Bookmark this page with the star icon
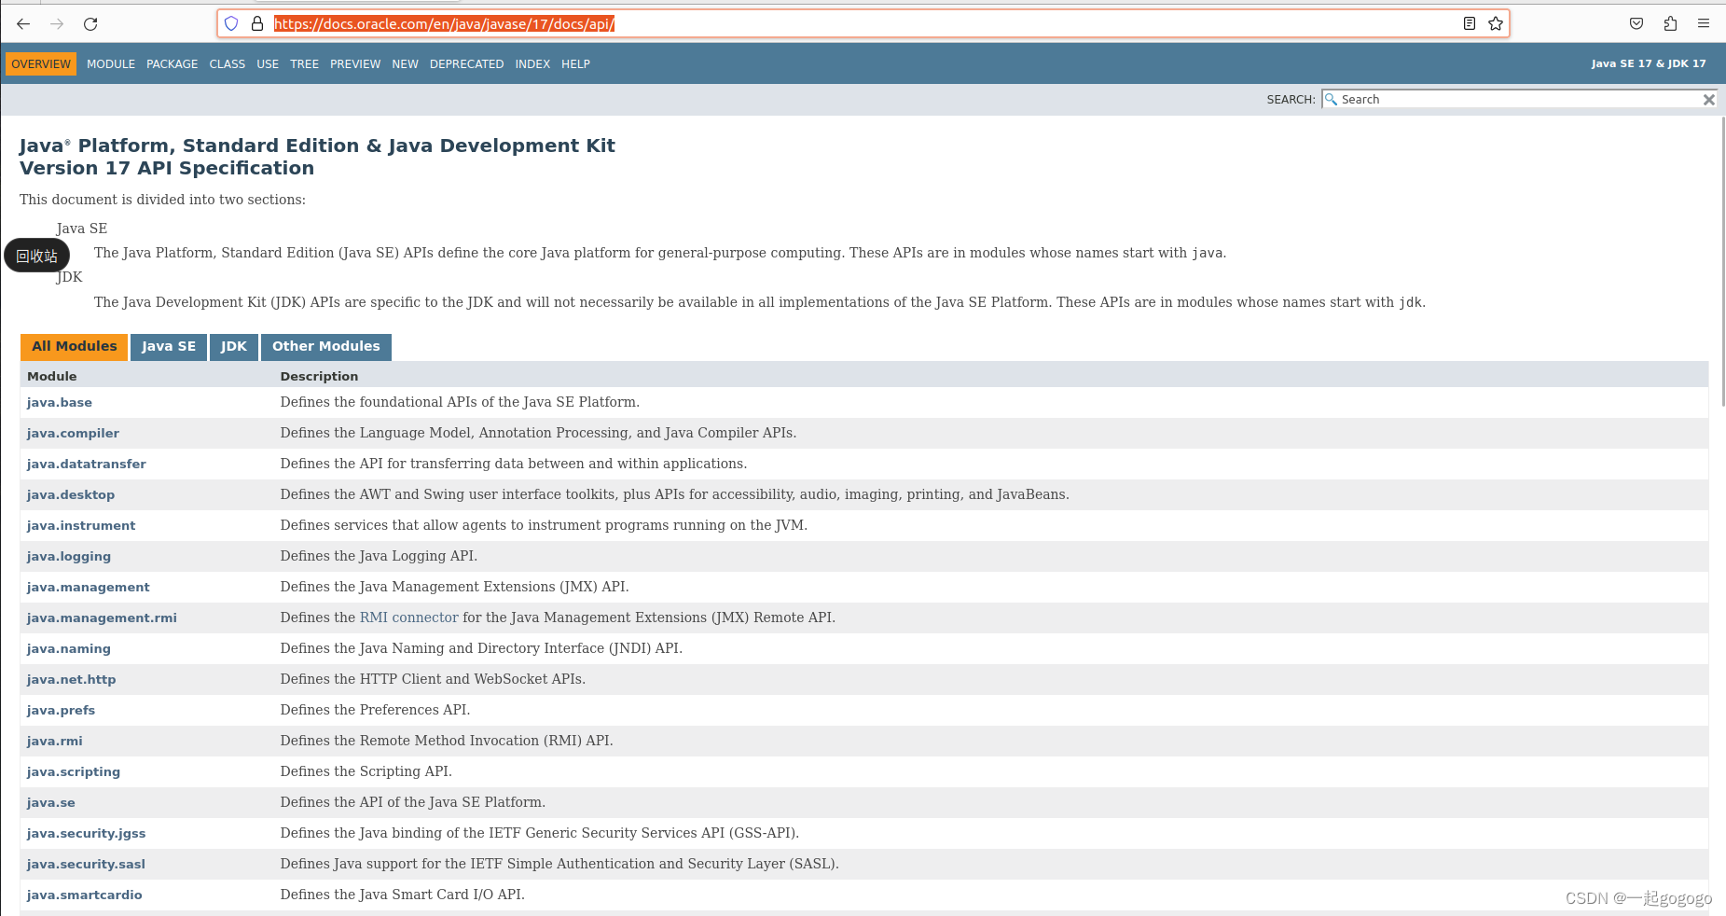Viewport: 1726px width, 916px height. click(1495, 23)
